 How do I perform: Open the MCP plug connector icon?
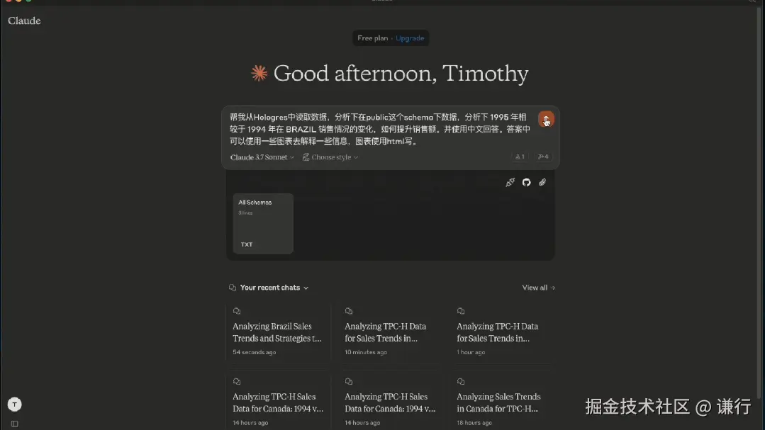pyautogui.click(x=510, y=182)
